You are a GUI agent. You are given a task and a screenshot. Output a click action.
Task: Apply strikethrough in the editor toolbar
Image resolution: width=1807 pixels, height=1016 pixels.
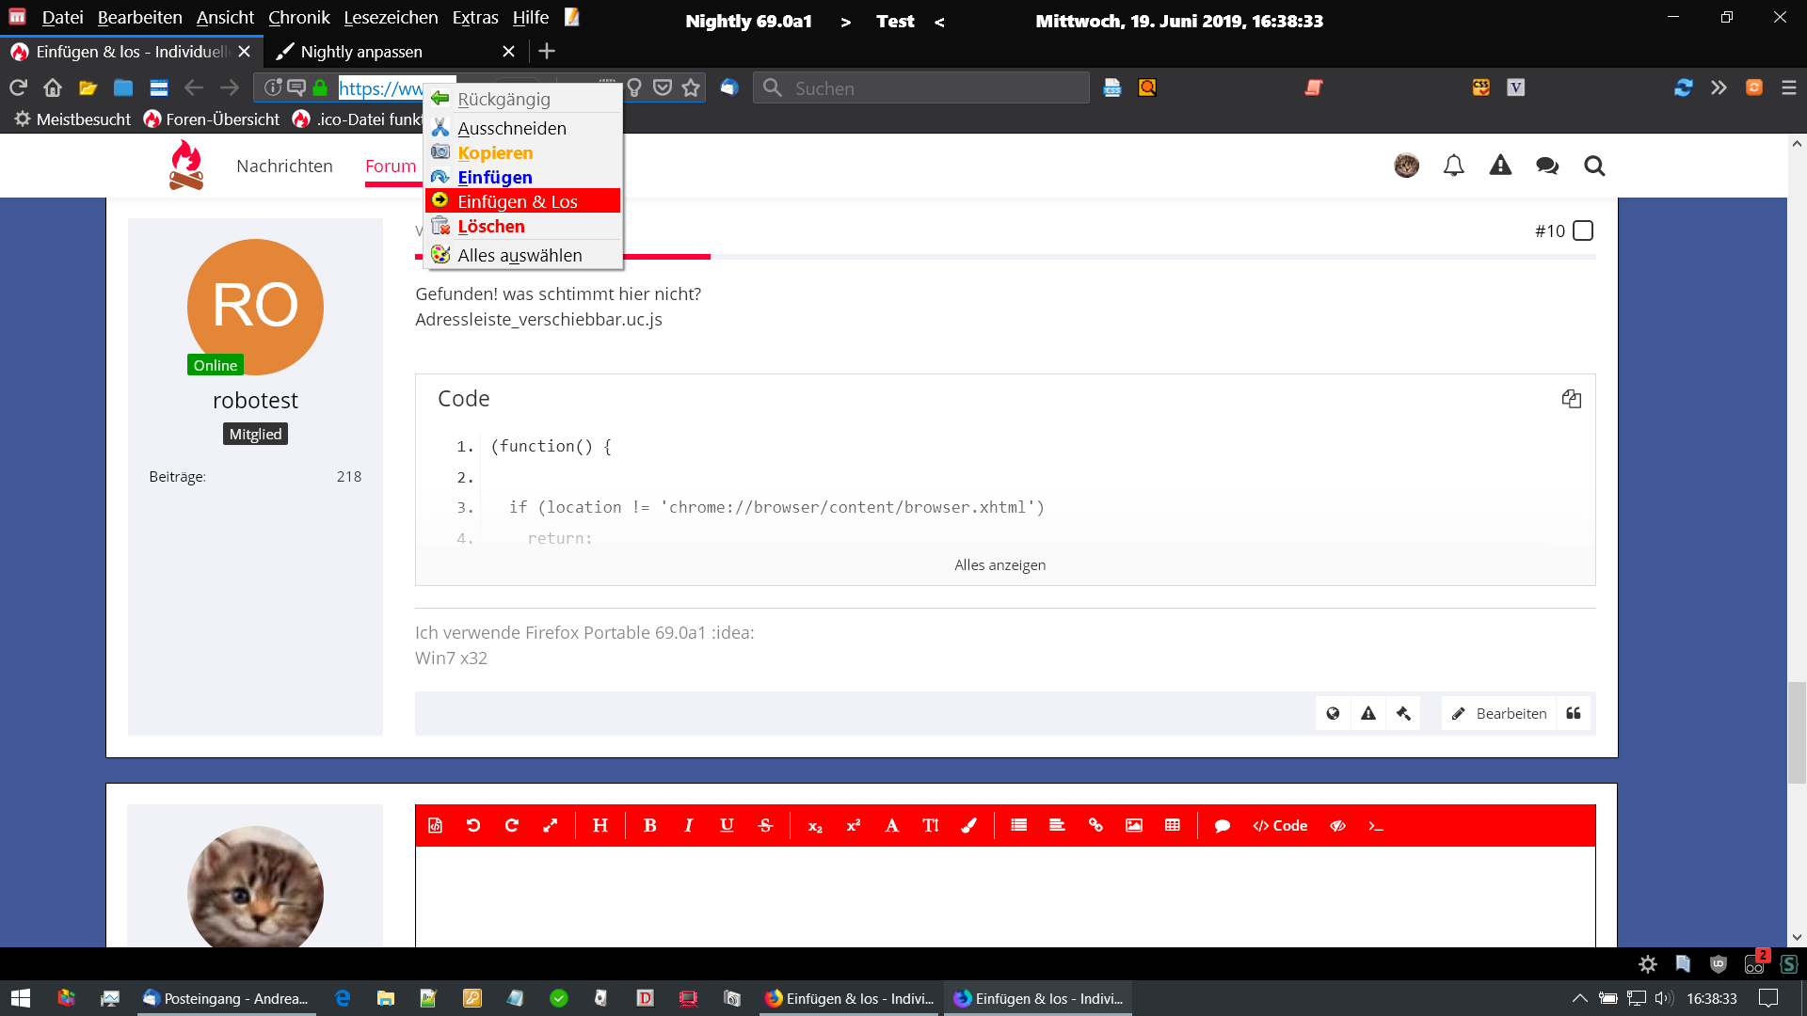765,825
